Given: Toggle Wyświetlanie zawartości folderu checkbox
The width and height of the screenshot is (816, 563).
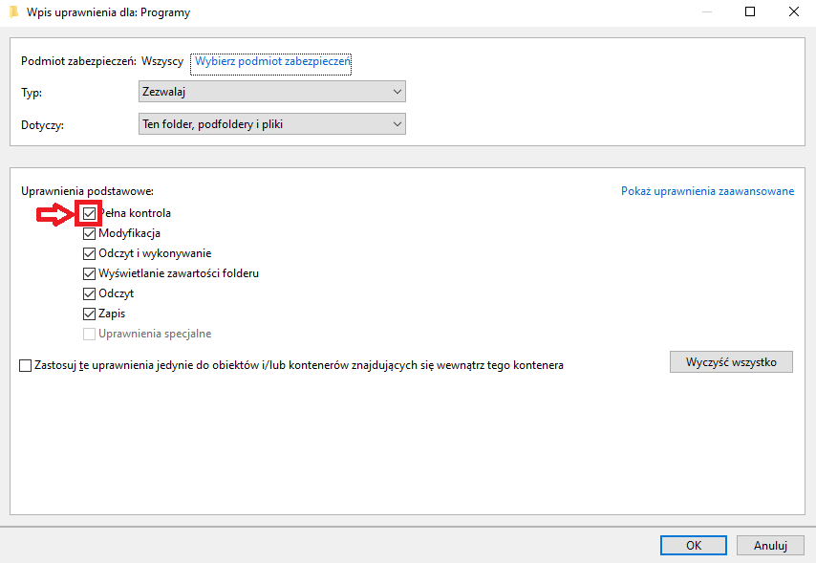Looking at the screenshot, I should pos(90,273).
